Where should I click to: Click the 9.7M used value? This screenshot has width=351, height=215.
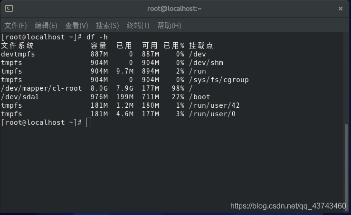tap(125, 71)
